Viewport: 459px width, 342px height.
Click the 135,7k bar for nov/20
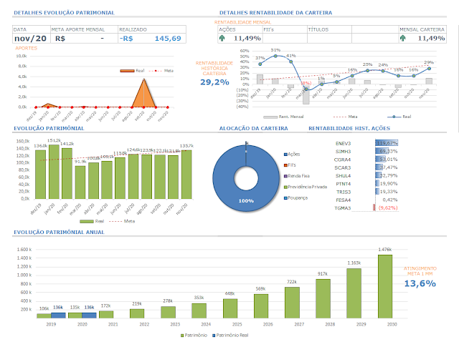pyautogui.click(x=186, y=175)
